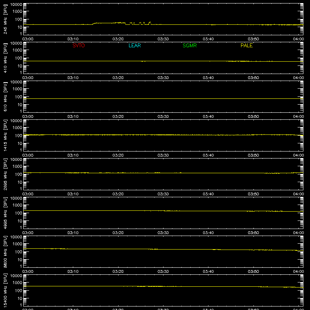Click 03:10 tick label under 245 MHz plot

point(73,39)
